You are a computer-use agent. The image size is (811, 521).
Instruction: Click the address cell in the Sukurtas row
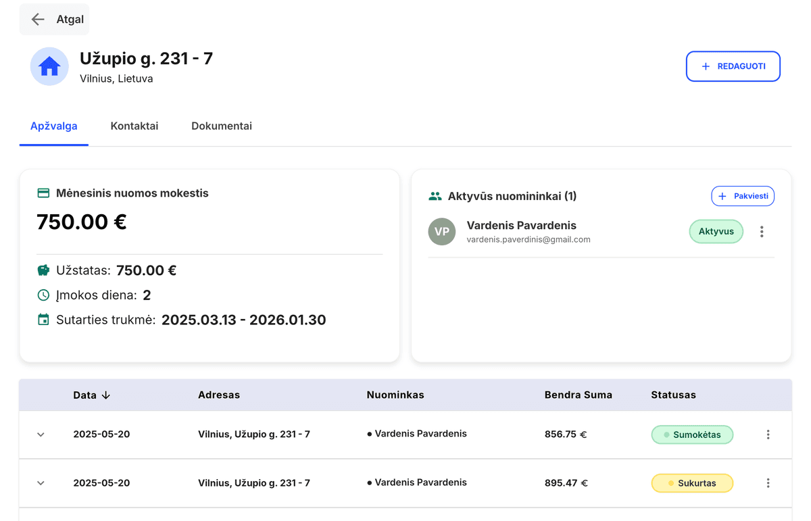coord(254,483)
